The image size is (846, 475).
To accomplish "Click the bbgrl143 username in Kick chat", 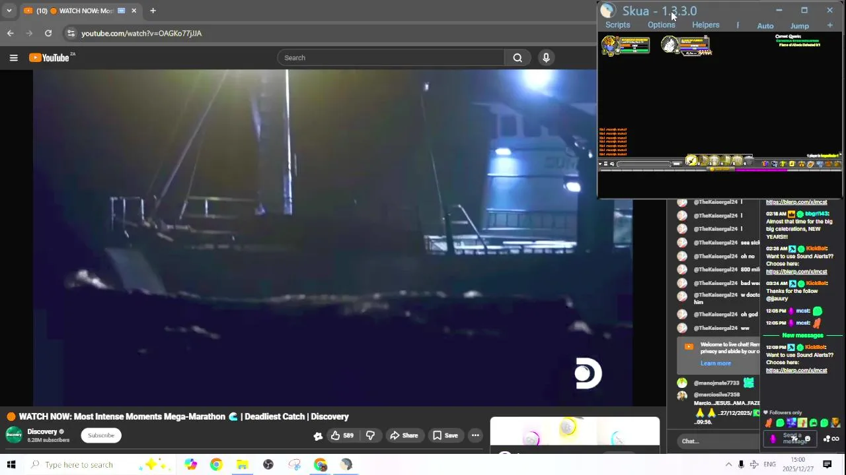I will pyautogui.click(x=817, y=214).
